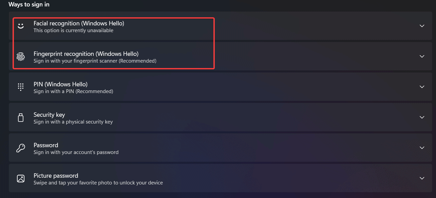436x198 pixels.
Task: Click the Facial recognition smiley face icon
Action: click(x=21, y=26)
